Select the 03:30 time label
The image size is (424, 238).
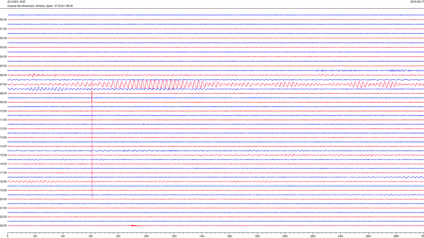pyautogui.click(x=3, y=48)
